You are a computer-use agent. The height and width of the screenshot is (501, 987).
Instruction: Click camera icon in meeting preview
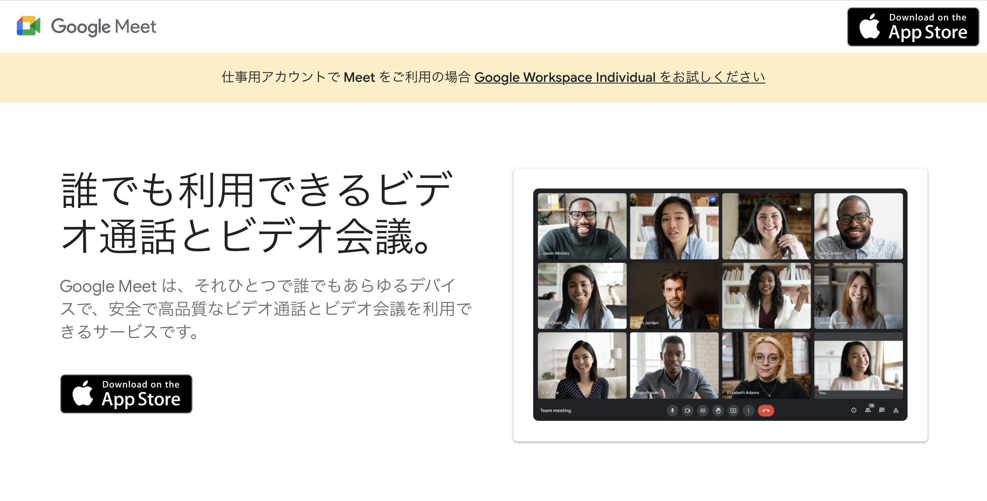[x=688, y=410]
